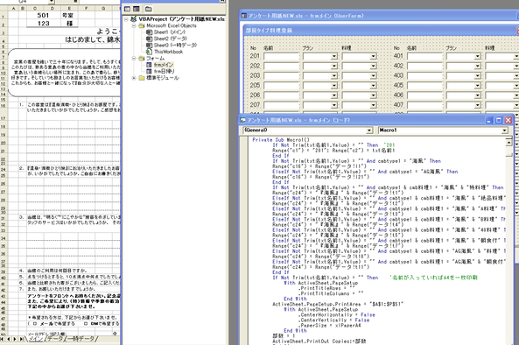Open the プラン combo box for room 406
This screenshot has width=519, height=345.
pos(477,95)
